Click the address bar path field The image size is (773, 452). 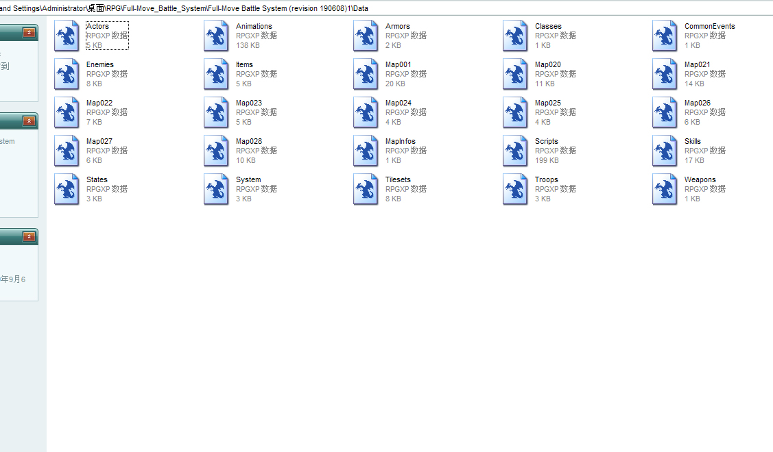click(387, 8)
